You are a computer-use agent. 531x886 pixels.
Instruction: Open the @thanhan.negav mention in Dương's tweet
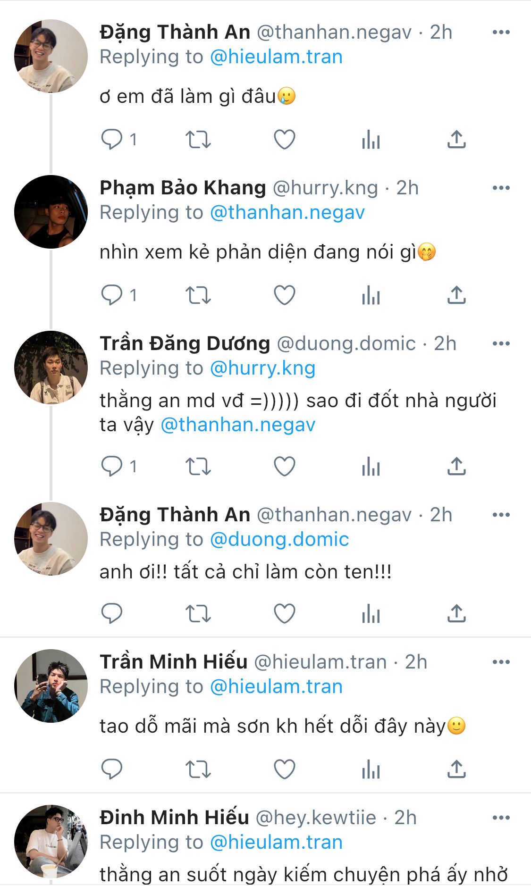(x=238, y=425)
